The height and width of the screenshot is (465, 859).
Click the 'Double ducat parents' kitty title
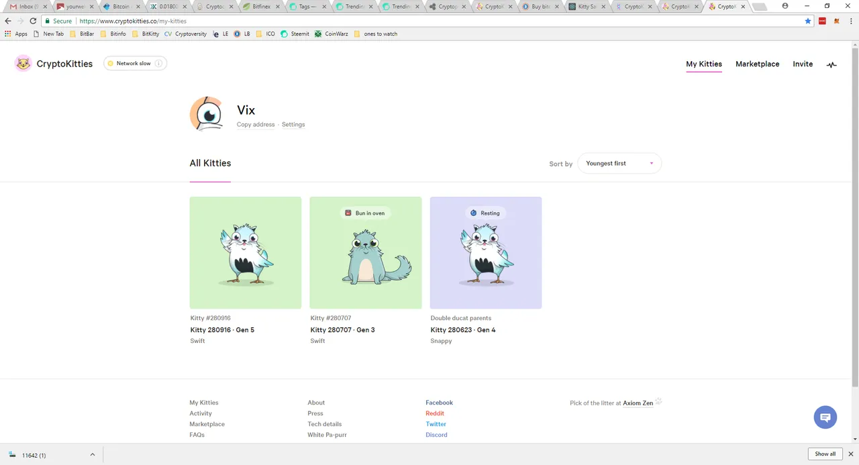coord(461,318)
